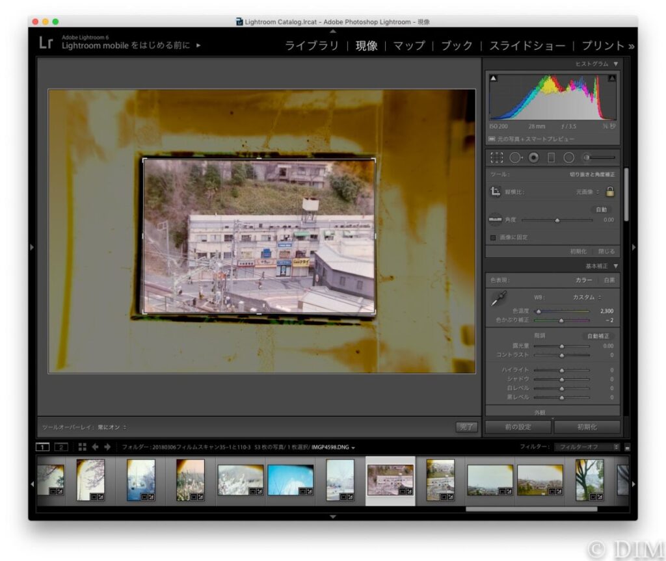The height and width of the screenshot is (561, 666).
Task: Open the 縦横比 aspect ratio dropdown
Action: tap(588, 192)
